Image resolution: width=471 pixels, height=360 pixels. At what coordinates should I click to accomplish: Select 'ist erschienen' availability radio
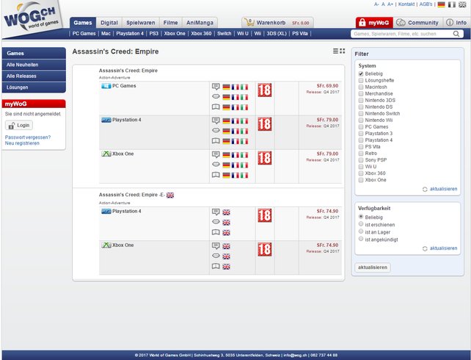[x=361, y=224]
